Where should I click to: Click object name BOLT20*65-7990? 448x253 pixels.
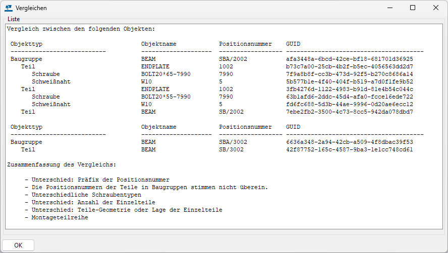click(165, 74)
